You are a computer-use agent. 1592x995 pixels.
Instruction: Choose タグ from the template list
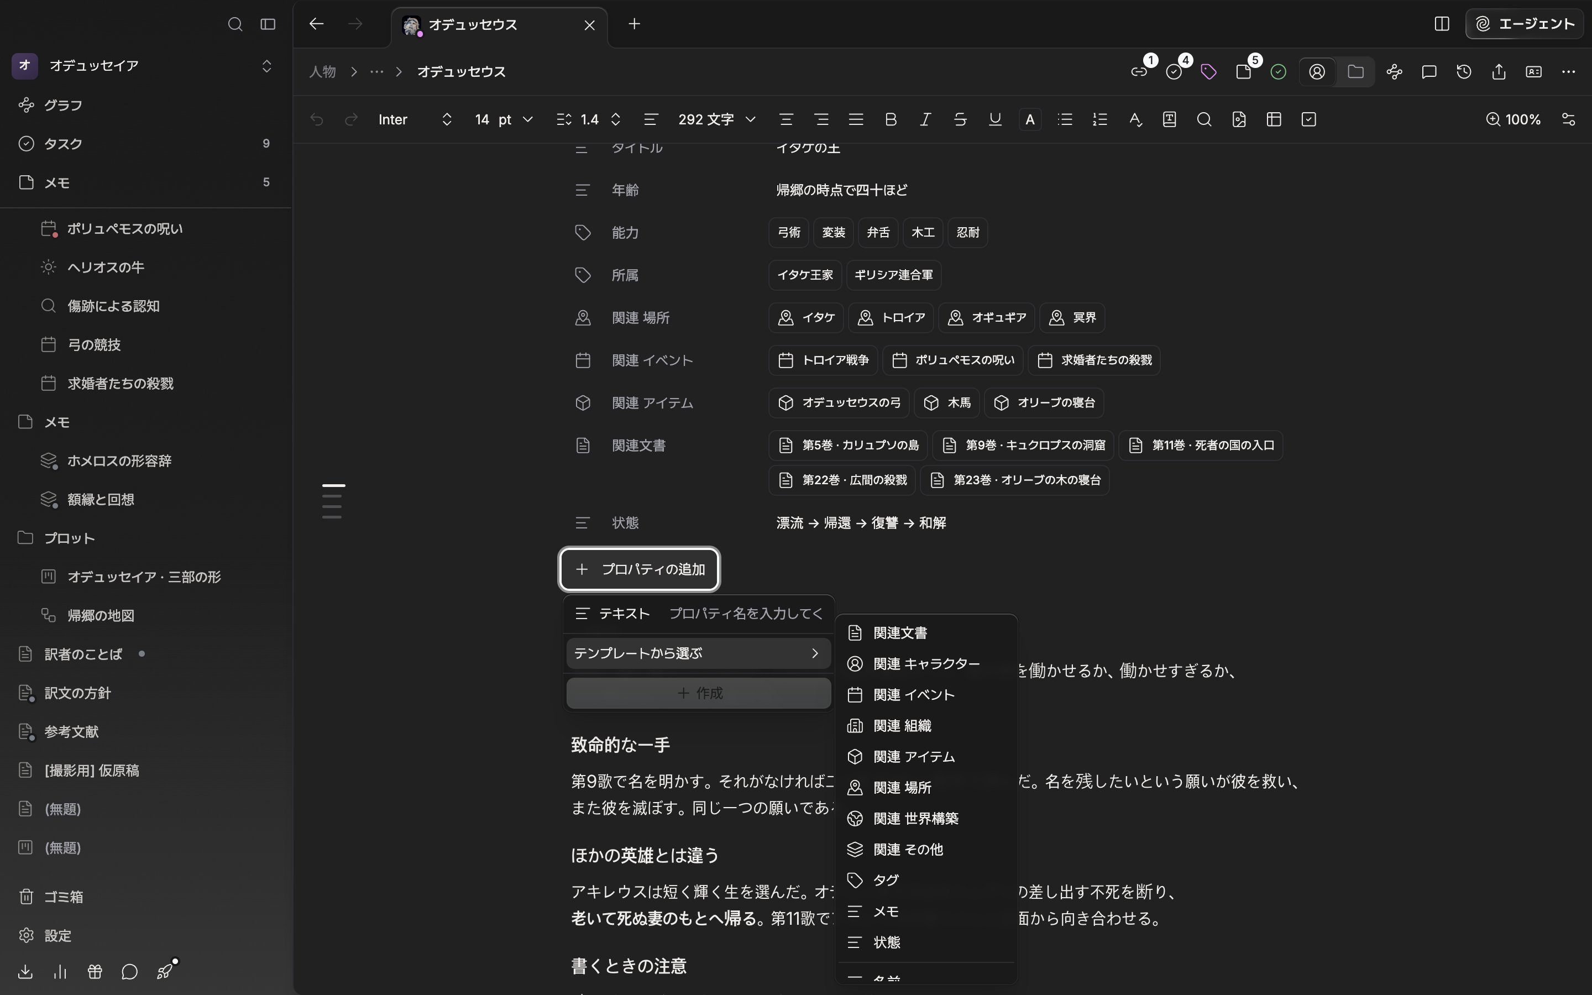coord(926,881)
